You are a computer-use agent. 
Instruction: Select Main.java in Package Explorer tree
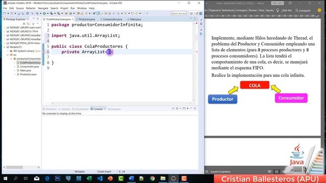pos(24,71)
